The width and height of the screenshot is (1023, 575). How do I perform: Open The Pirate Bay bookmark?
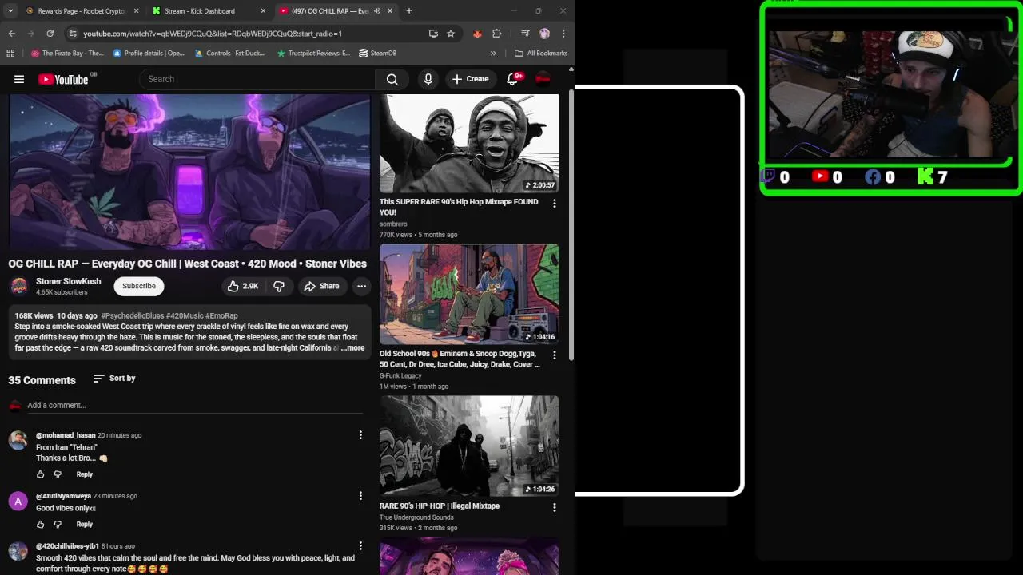click(67, 54)
